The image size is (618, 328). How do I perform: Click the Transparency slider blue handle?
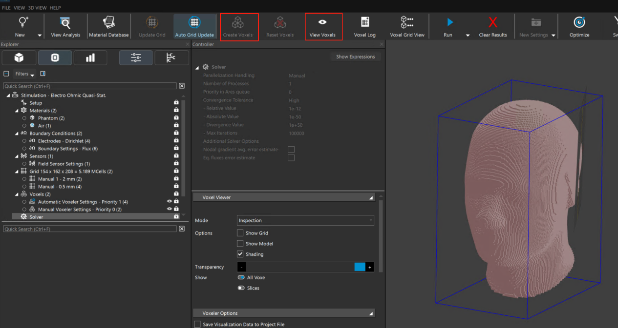coord(360,267)
